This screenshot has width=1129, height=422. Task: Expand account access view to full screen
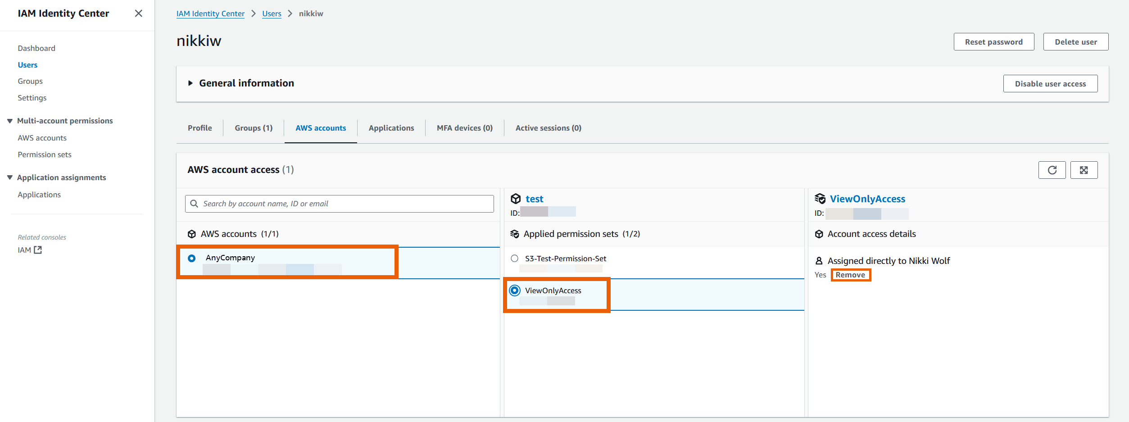pyautogui.click(x=1084, y=170)
